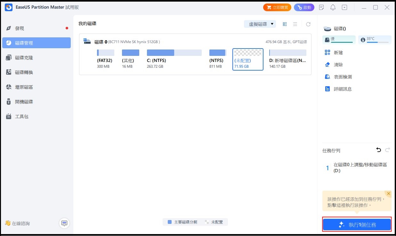The image size is (396, 236).
Task: Undo the last queued task
Action: (379, 150)
